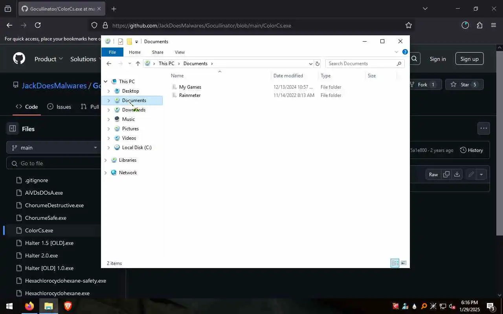503x314 pixels.
Task: Expand the Pictures tree node
Action: [x=108, y=129]
